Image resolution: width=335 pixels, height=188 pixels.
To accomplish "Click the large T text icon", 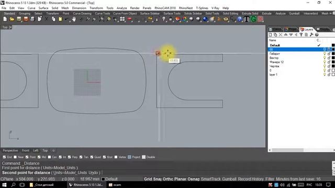I will [247, 19].
